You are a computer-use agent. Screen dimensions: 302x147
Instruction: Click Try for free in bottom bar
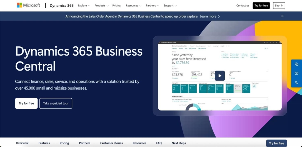(276, 143)
